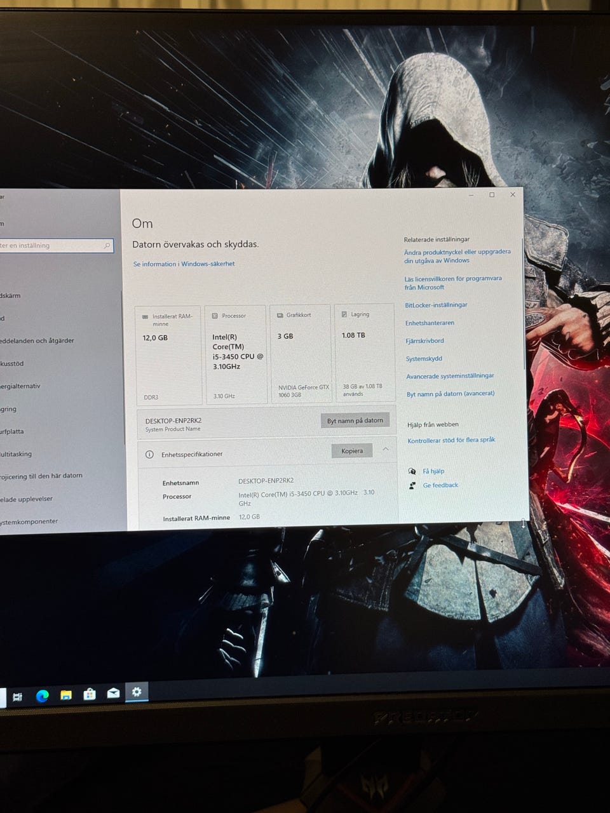Click the 'Om' page heading
Screen dimensions: 610x813
(142, 224)
